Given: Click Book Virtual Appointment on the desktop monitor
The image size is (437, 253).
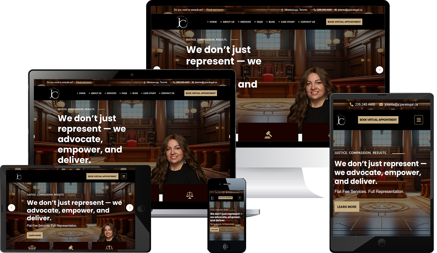Looking at the screenshot, I should click(x=344, y=22).
